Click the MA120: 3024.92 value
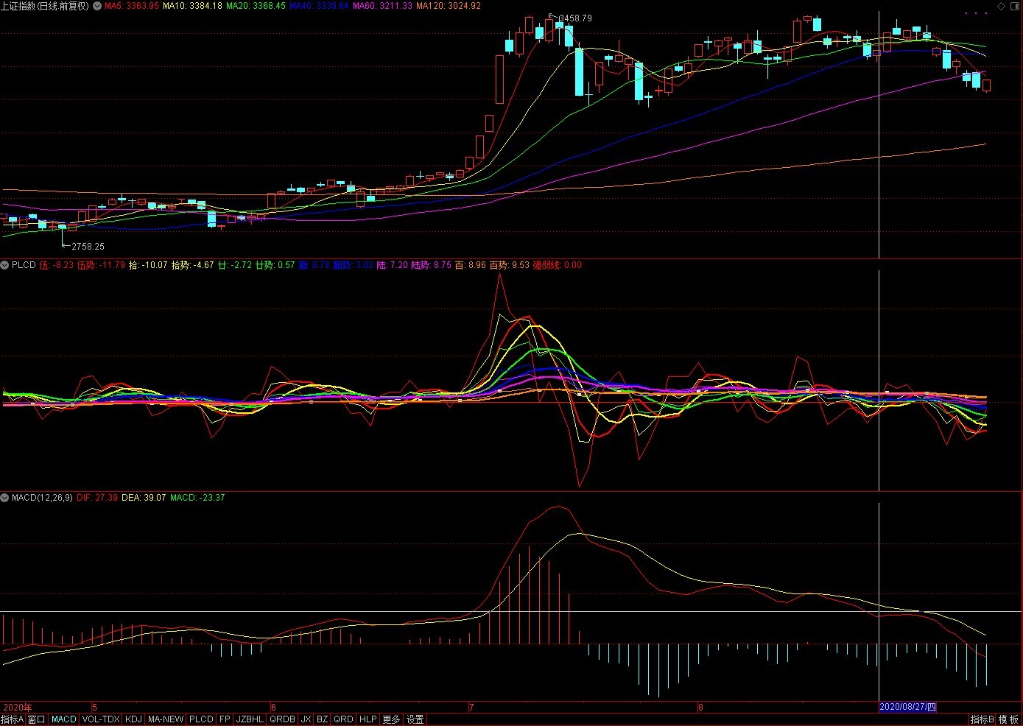The image size is (1023, 726). tap(449, 6)
